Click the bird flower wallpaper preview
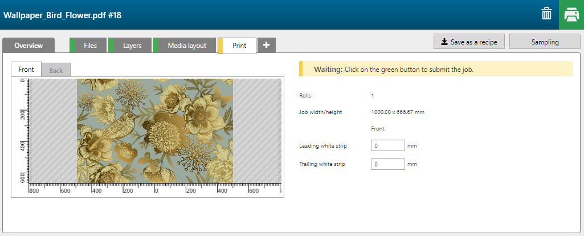 155,131
